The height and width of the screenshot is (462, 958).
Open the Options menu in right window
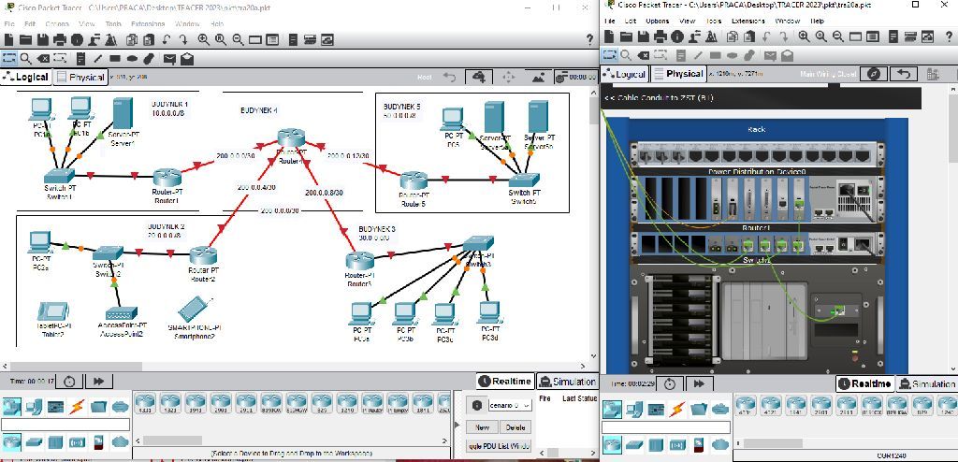(658, 20)
